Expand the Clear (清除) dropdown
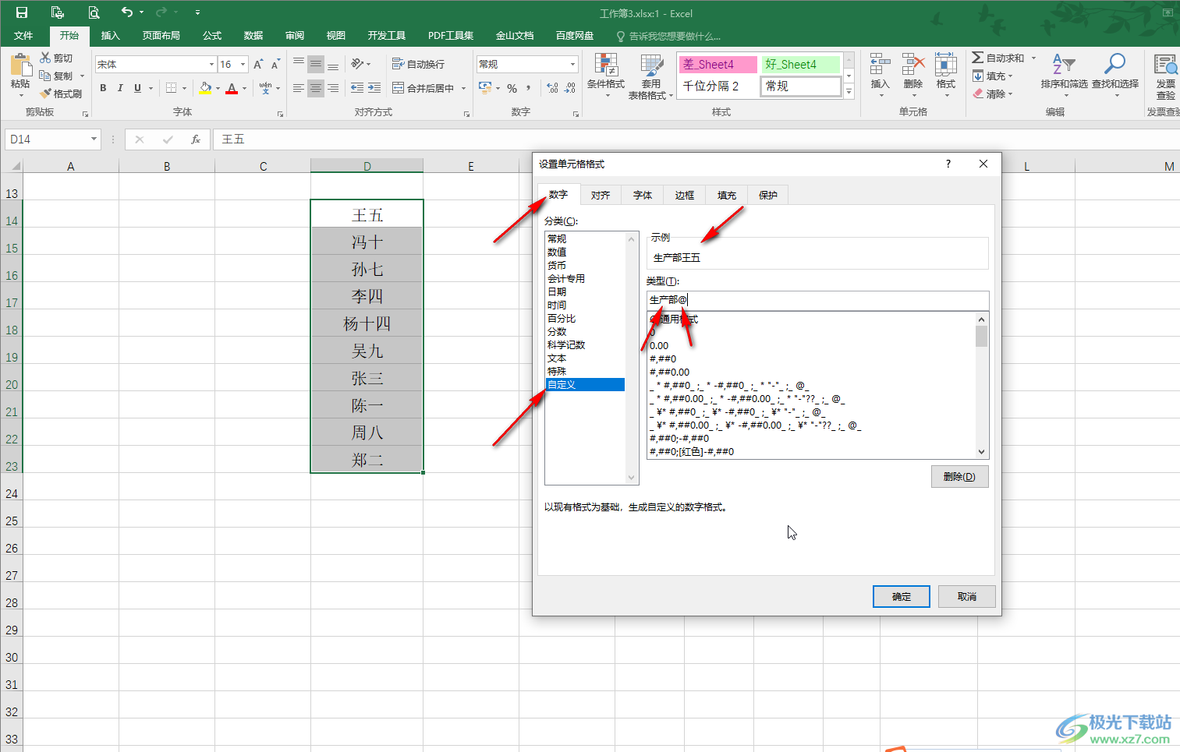The height and width of the screenshot is (752, 1180). [x=1011, y=94]
